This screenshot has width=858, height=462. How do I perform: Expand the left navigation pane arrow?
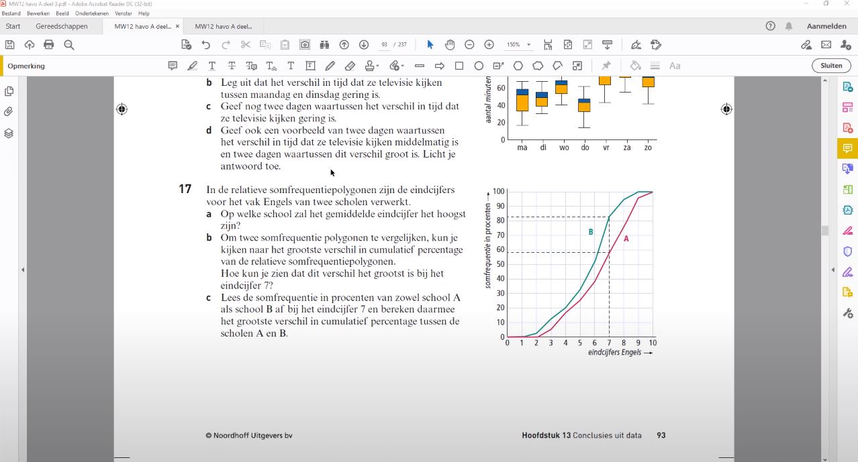pyautogui.click(x=22, y=270)
